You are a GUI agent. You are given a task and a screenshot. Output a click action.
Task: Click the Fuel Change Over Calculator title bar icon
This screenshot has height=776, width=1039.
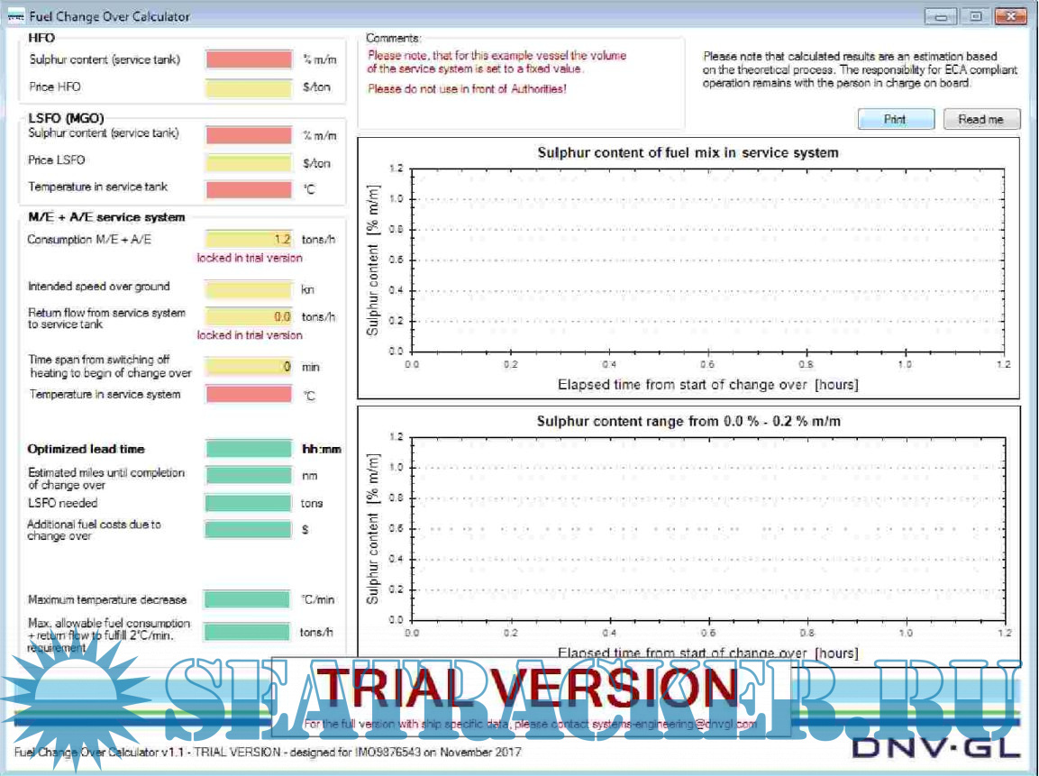pos(14,16)
